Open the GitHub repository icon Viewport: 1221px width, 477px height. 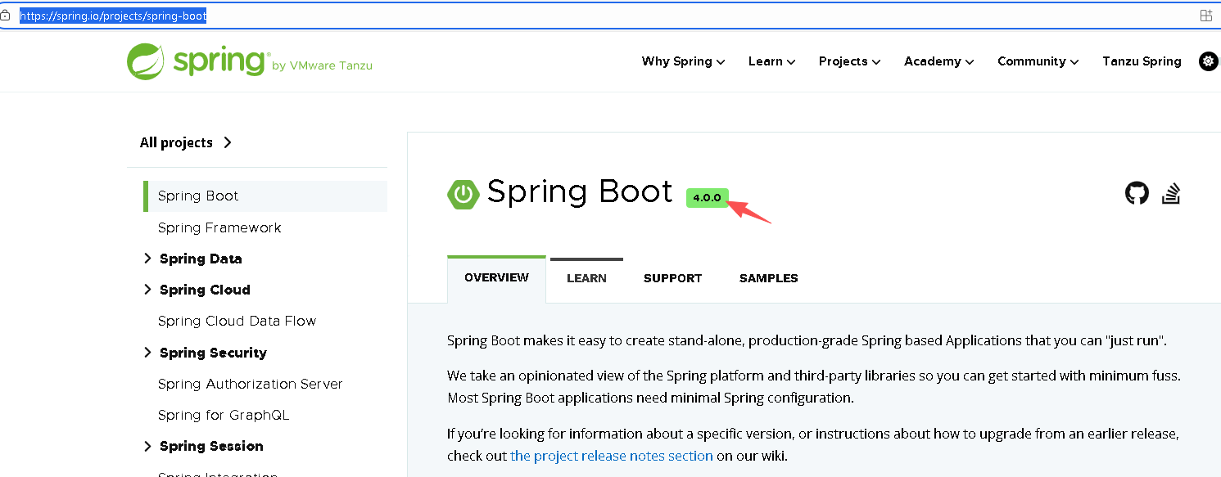point(1137,194)
